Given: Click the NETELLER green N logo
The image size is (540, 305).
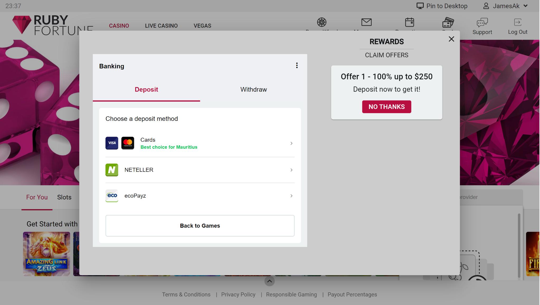Looking at the screenshot, I should [x=112, y=170].
